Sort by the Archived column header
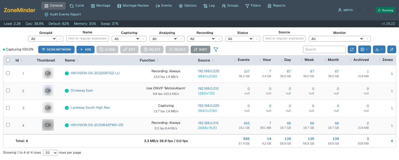This screenshot has height=160, width=399. click(x=361, y=60)
